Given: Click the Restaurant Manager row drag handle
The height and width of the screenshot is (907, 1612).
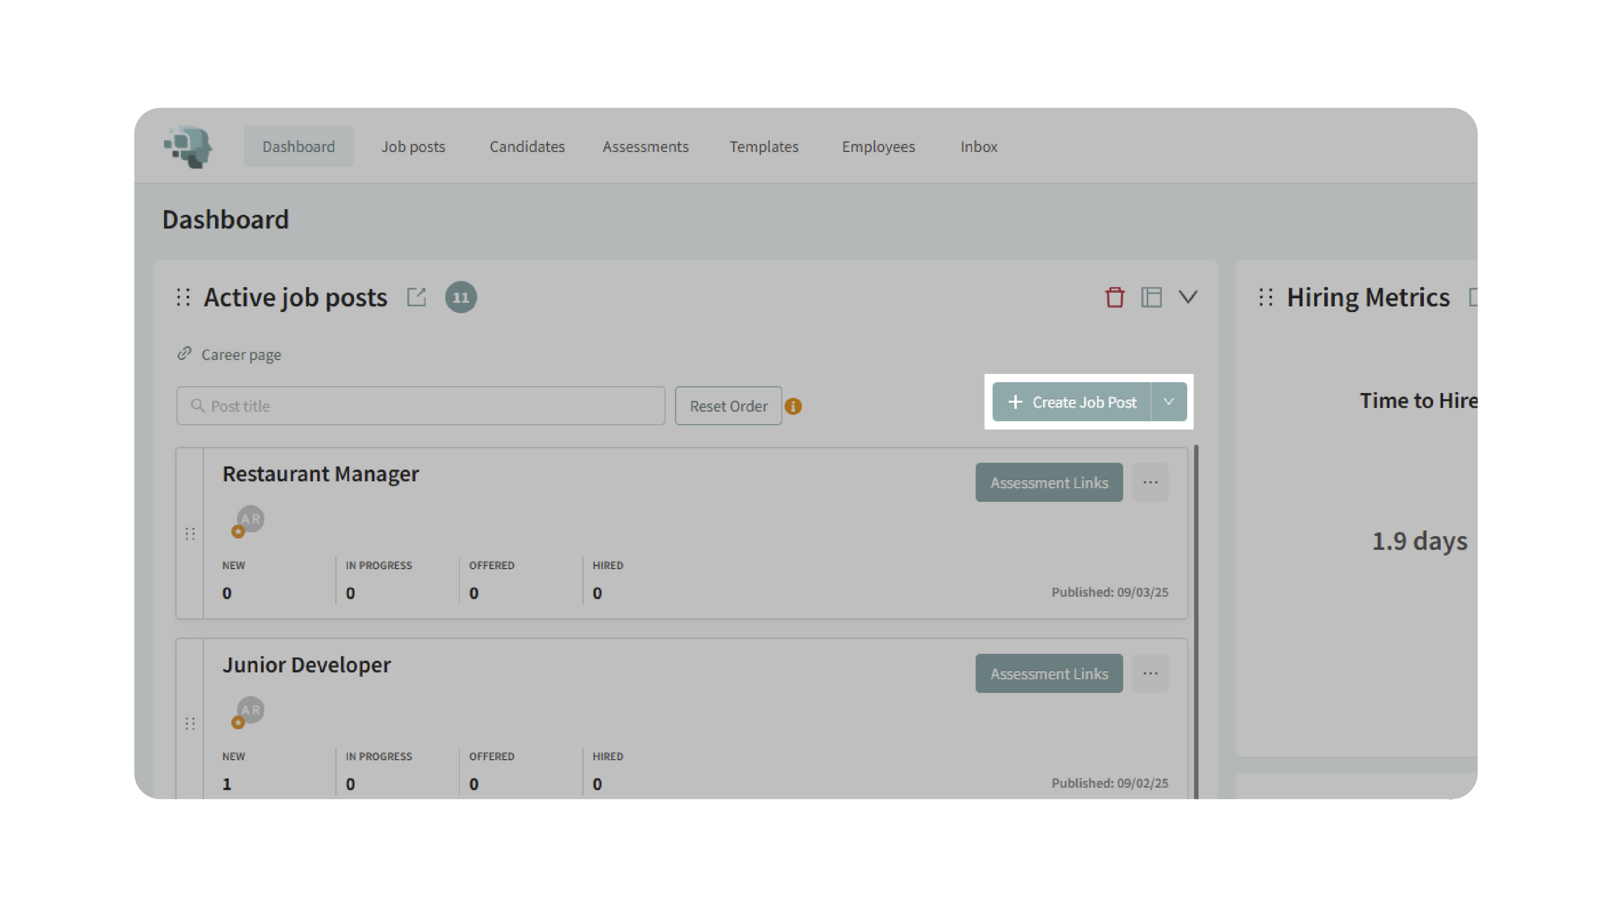Looking at the screenshot, I should (190, 533).
